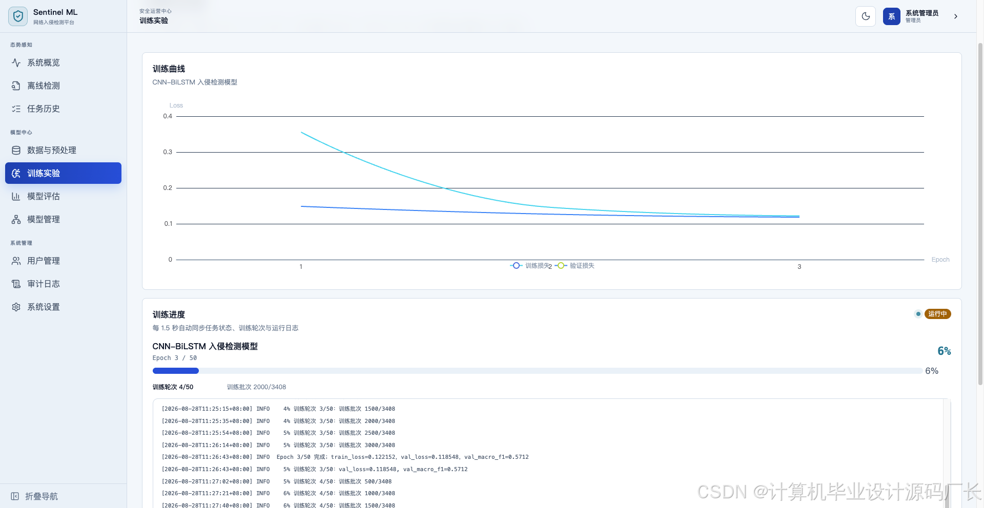Click the 系统管理员 username text
Viewport: 984px width, 508px height.
[x=922, y=13]
